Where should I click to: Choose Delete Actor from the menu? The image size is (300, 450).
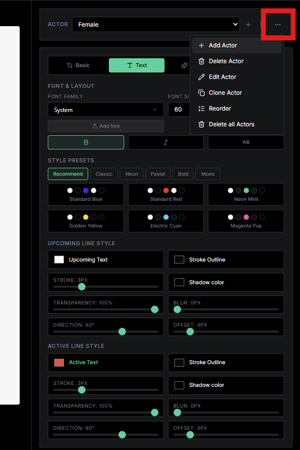point(236,61)
